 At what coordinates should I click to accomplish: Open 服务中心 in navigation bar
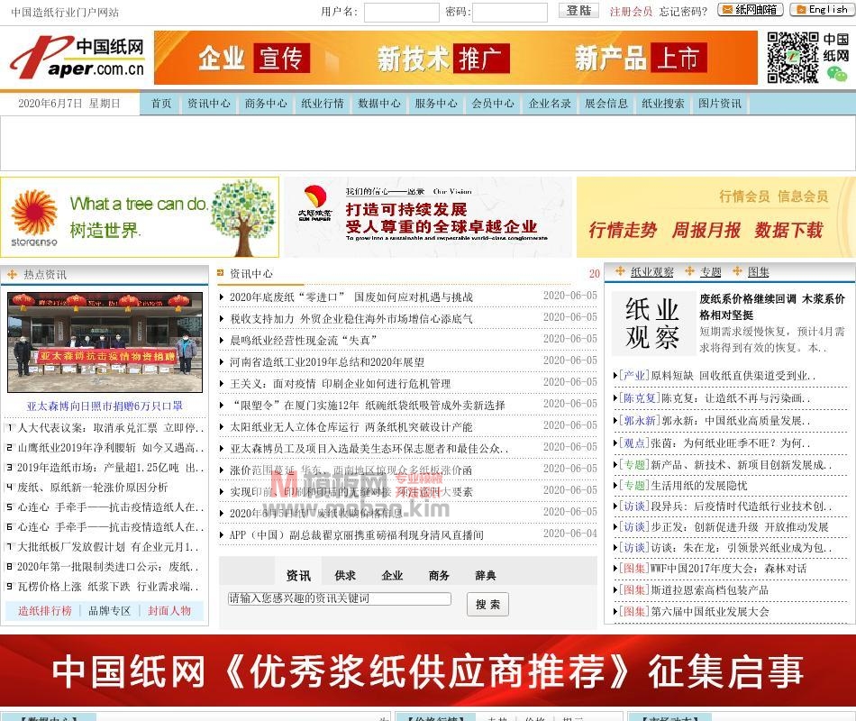click(x=435, y=104)
